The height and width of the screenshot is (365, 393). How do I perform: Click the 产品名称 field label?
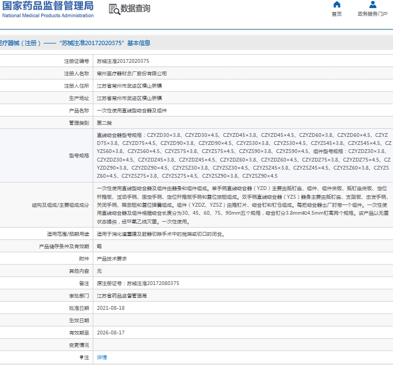point(79,111)
